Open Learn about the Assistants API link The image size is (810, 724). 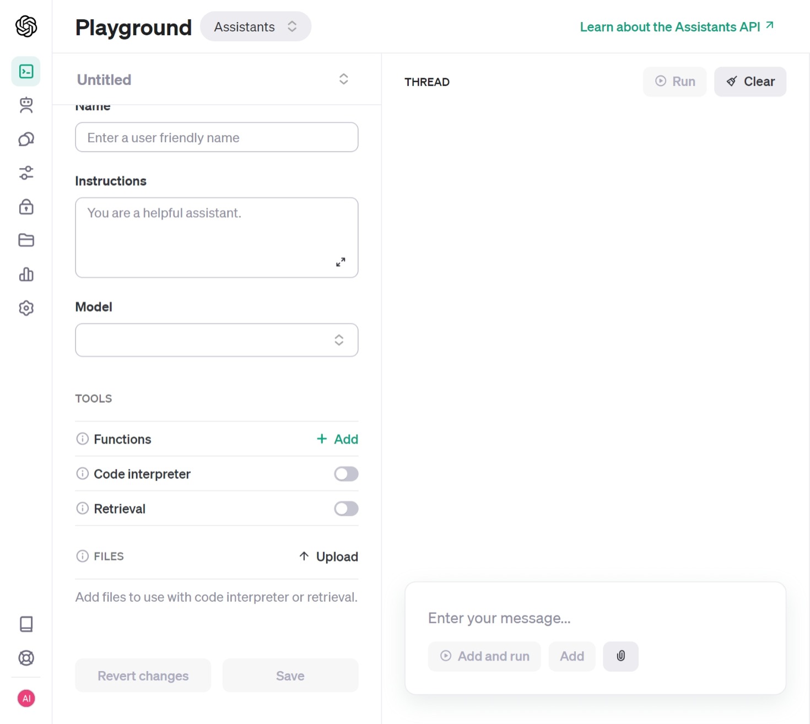coord(677,26)
